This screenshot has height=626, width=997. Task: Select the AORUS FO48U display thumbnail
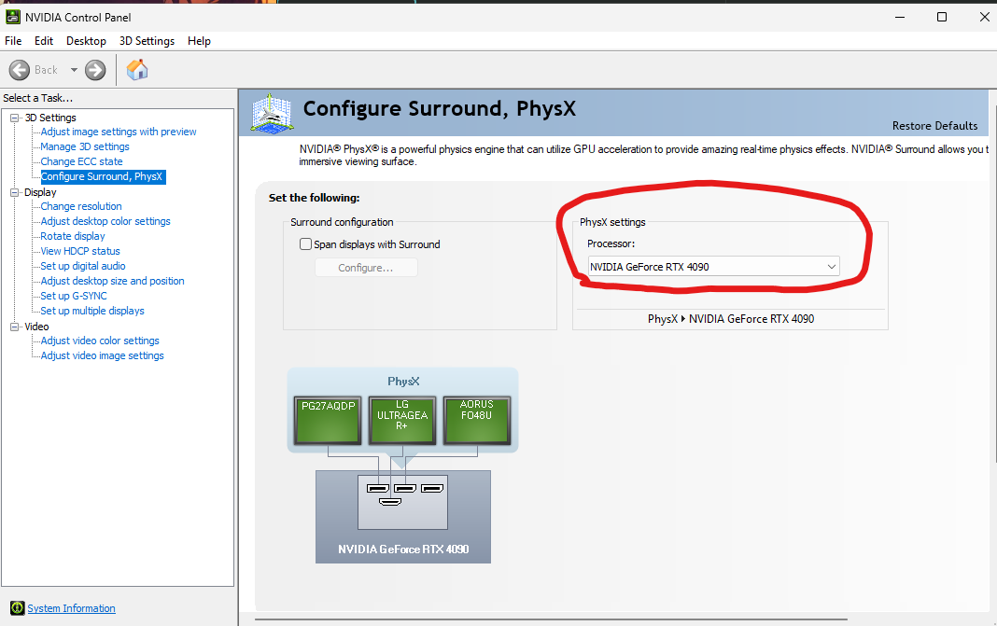(x=477, y=420)
